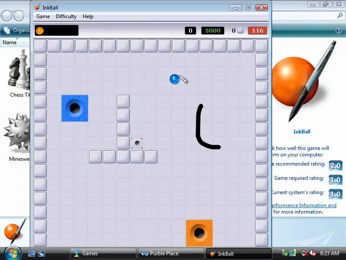Click the InkBall name label
This screenshot has height=260, width=346.
click(301, 132)
